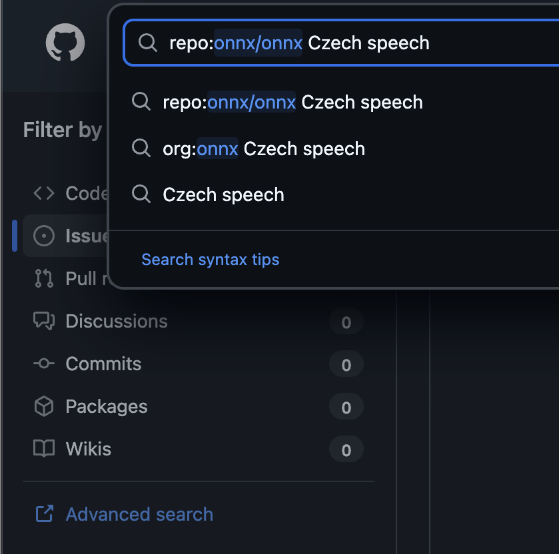Click the Wikis result count badge
559x554 pixels.
click(x=346, y=450)
